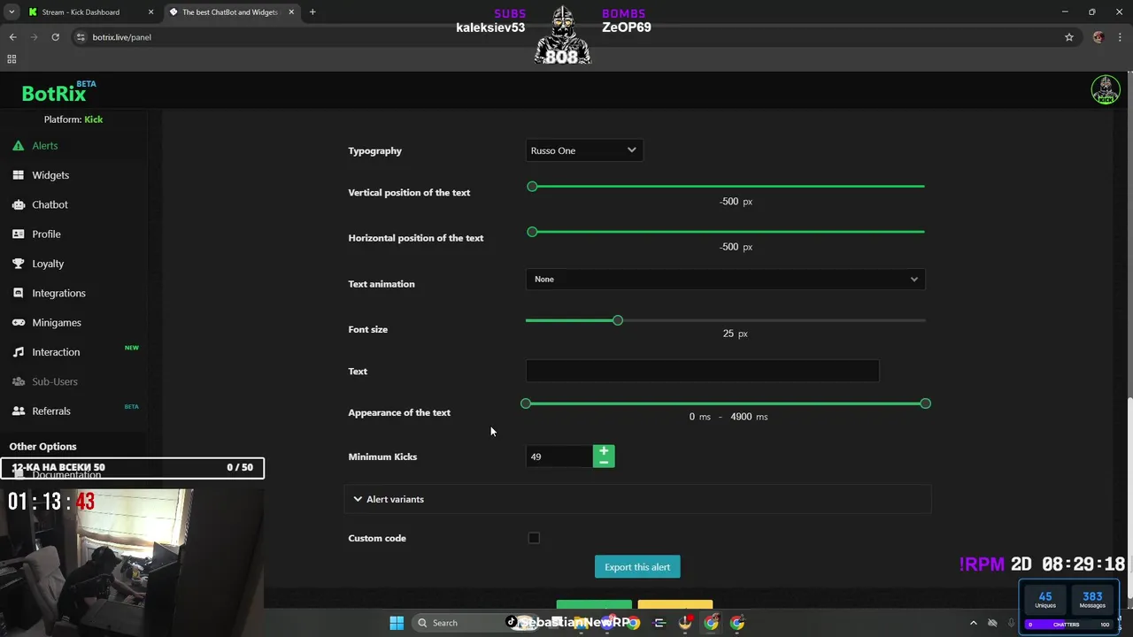1133x637 pixels.
Task: View site information icon in address bar
Action: pos(81,37)
